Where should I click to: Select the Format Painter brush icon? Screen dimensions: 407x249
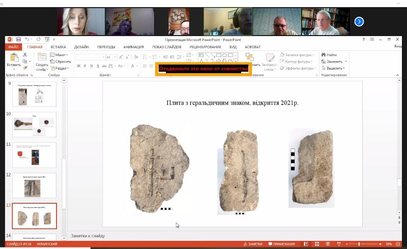coord(25,68)
